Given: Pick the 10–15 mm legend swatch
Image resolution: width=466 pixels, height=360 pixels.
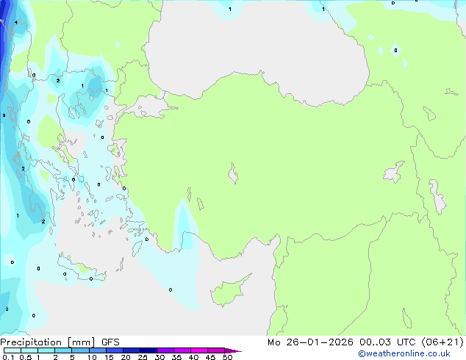Looking at the screenshot, I should click(97, 350).
